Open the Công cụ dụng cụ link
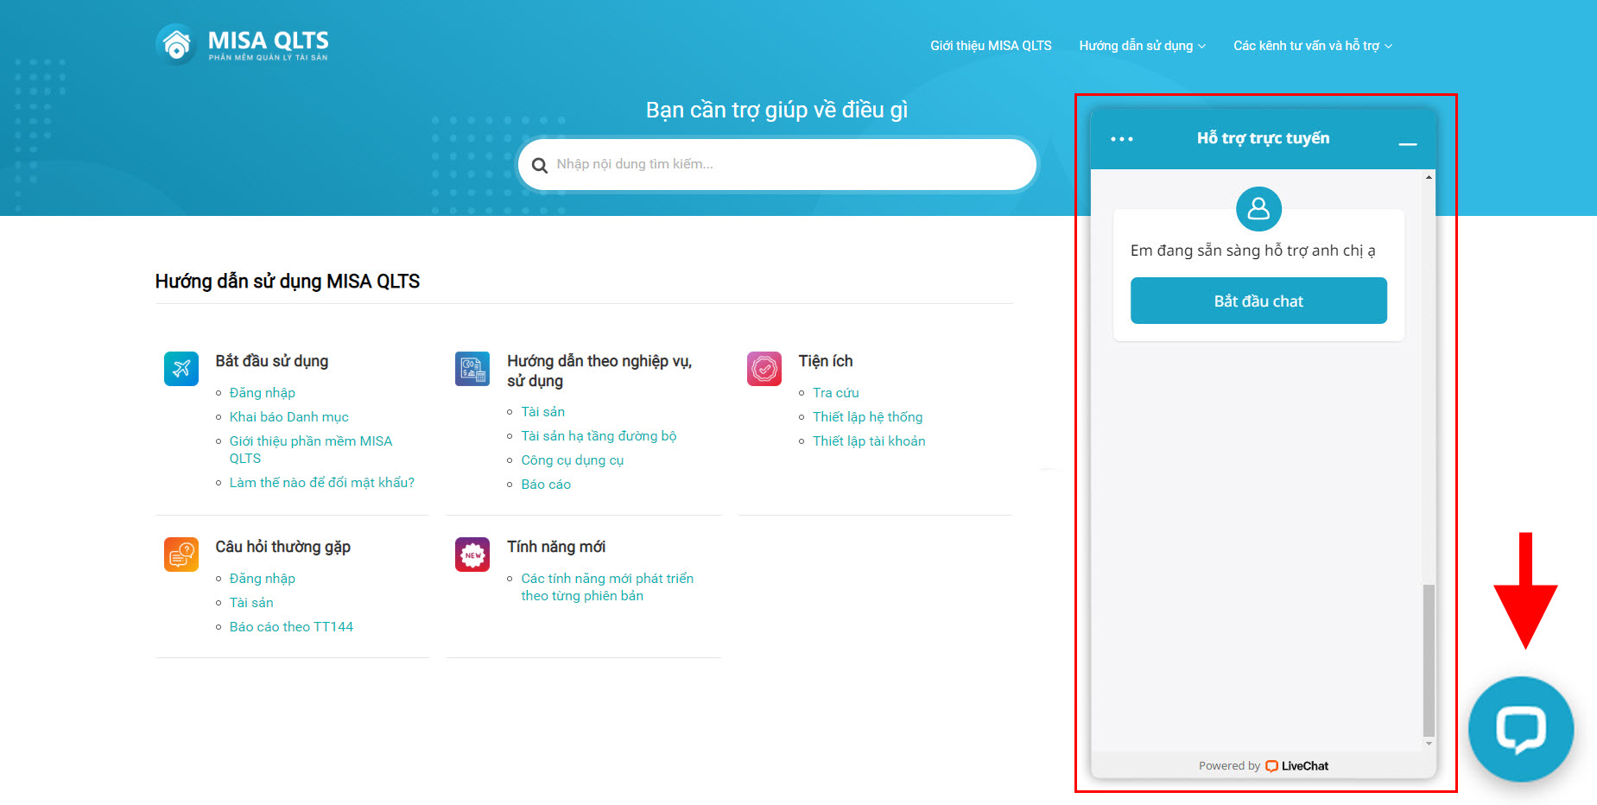Viewport: 1597px width, 805px height. (573, 460)
